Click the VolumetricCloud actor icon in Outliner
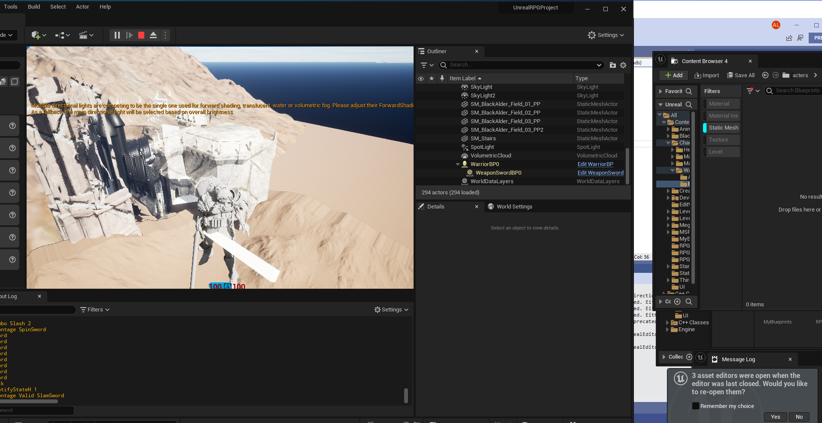This screenshot has height=423, width=822. pyautogui.click(x=465, y=156)
